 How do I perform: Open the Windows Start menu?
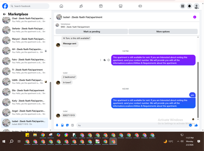coord(4,142)
